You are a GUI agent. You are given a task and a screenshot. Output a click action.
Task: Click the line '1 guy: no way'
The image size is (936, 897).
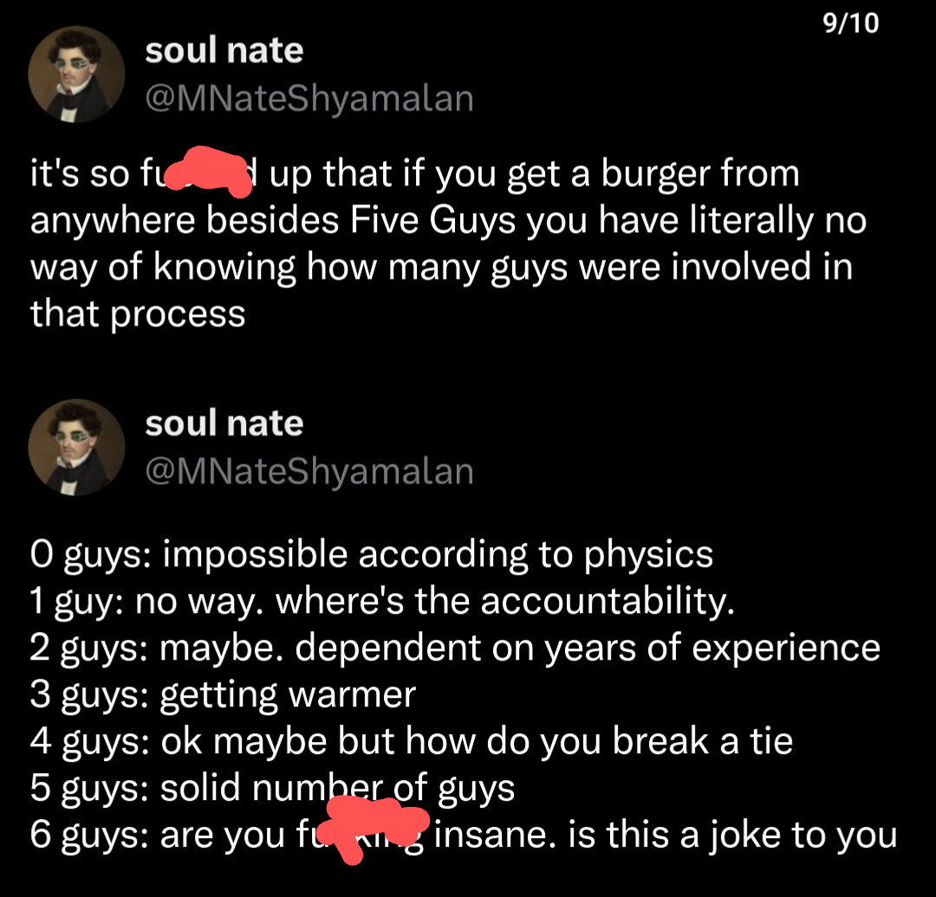(x=383, y=601)
